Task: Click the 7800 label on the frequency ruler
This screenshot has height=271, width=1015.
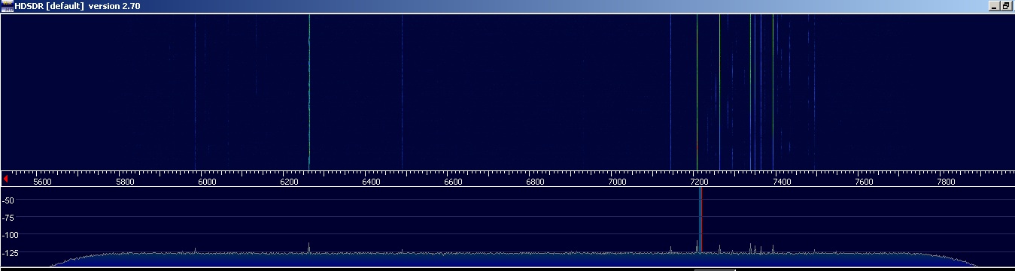Action: click(946, 182)
